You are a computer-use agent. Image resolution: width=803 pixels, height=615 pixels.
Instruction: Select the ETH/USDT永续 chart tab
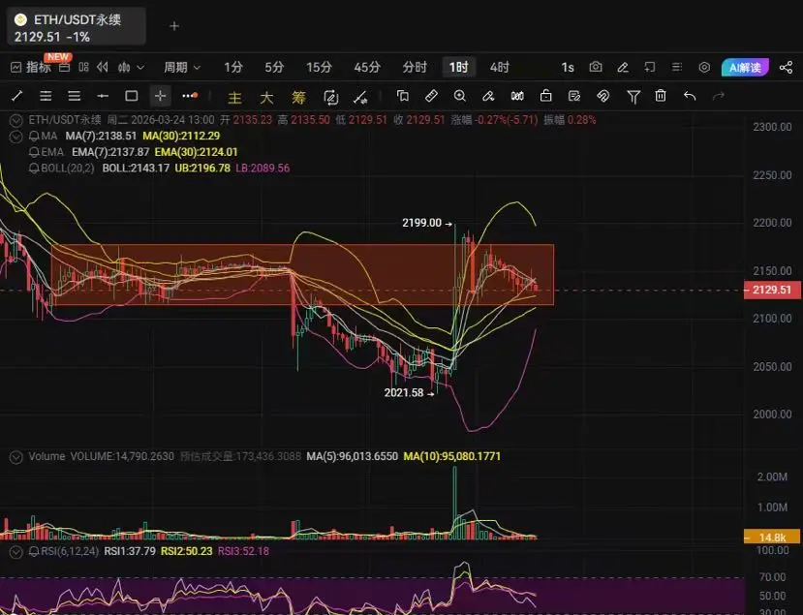(77, 27)
